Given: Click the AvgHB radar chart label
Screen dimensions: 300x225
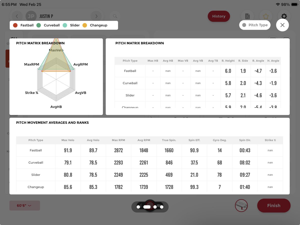Looking at the screenshot, I should pyautogui.click(x=56, y=107).
